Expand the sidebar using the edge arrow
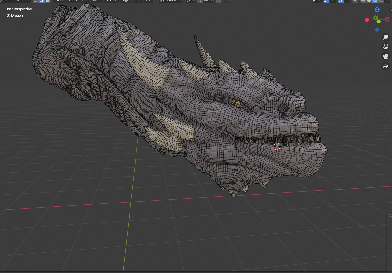This screenshot has width=392, height=273. pos(391,11)
